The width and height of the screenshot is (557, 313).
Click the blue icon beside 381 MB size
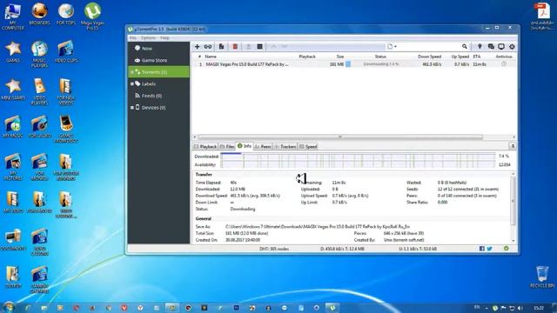click(x=348, y=64)
